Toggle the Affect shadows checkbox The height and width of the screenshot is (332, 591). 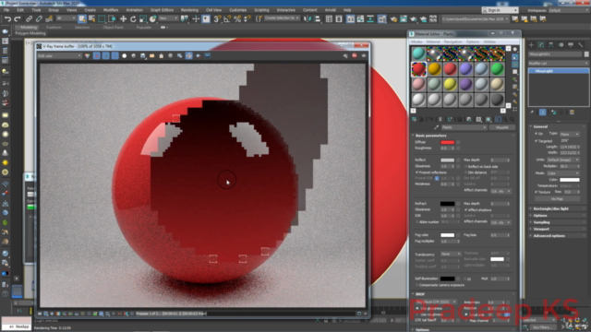pyautogui.click(x=465, y=209)
